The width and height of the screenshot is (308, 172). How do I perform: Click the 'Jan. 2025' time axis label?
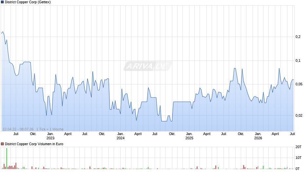[x=189, y=136]
